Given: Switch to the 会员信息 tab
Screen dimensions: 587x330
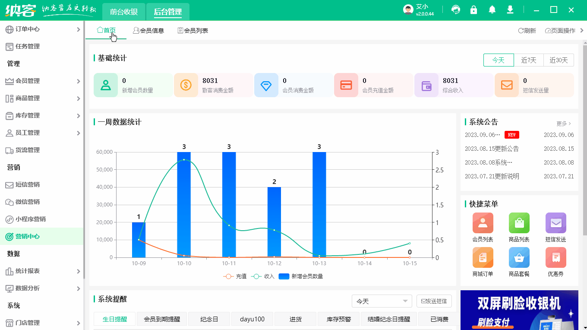Looking at the screenshot, I should (x=148, y=30).
